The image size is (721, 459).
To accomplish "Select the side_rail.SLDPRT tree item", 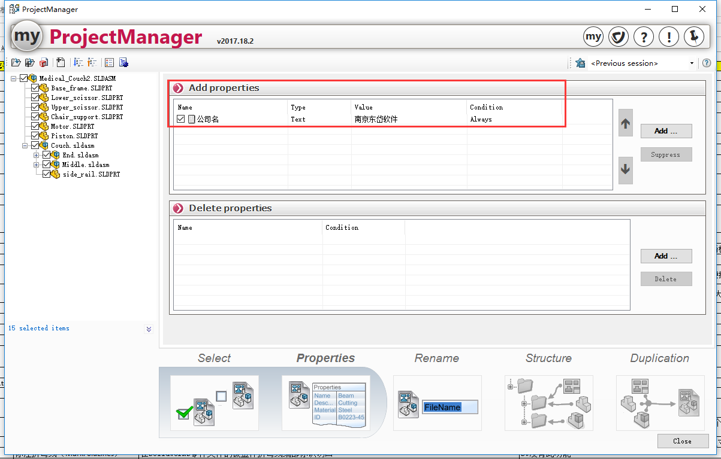I will [92, 174].
